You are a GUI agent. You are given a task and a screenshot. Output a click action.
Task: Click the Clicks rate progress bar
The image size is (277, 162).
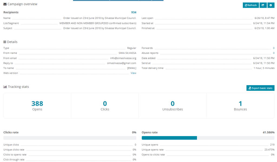tap(70, 138)
